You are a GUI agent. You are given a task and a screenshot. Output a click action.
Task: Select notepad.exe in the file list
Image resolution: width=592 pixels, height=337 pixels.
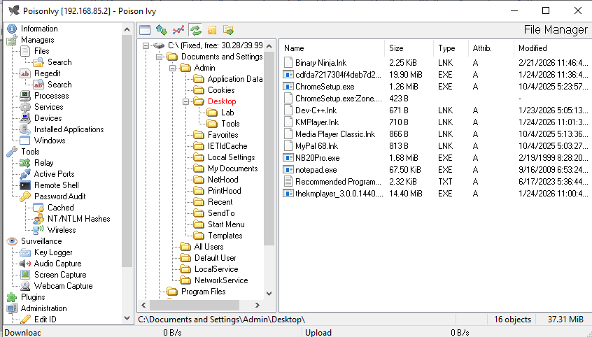316,169
